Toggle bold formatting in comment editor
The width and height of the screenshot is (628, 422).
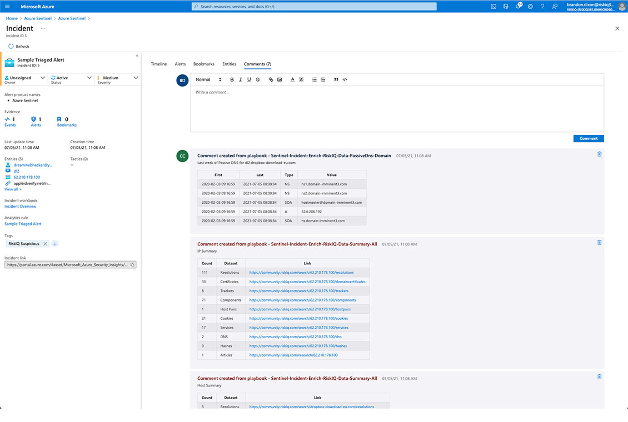click(232, 79)
